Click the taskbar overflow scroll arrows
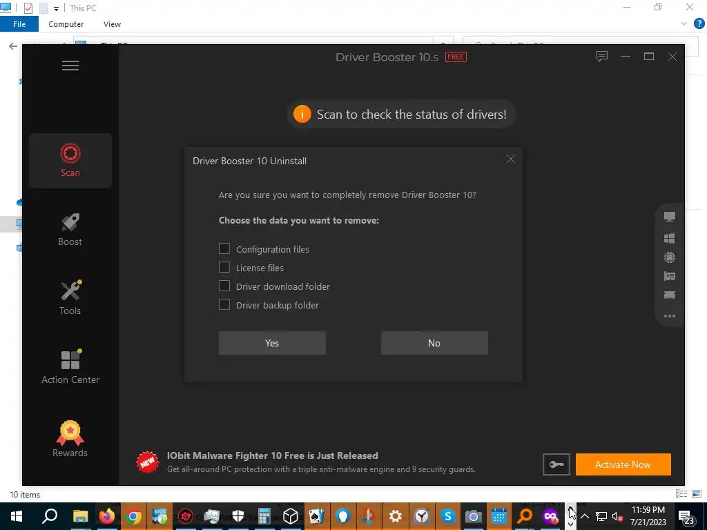 571,516
